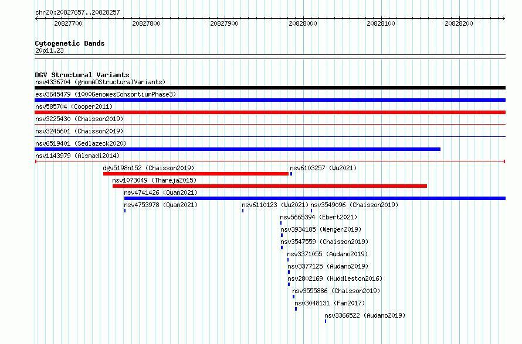Image resolution: width=522 pixels, height=344 pixels.
Task: Click ruler position 20827700
Action: pos(68,23)
